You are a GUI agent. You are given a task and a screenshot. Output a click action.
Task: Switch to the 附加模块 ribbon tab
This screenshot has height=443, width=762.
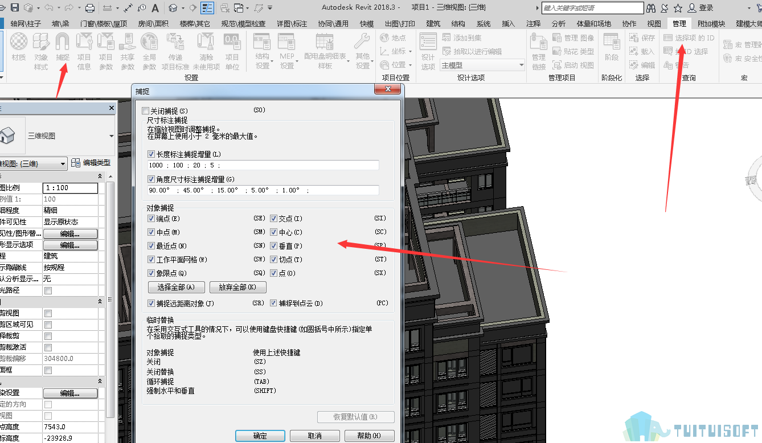click(711, 23)
